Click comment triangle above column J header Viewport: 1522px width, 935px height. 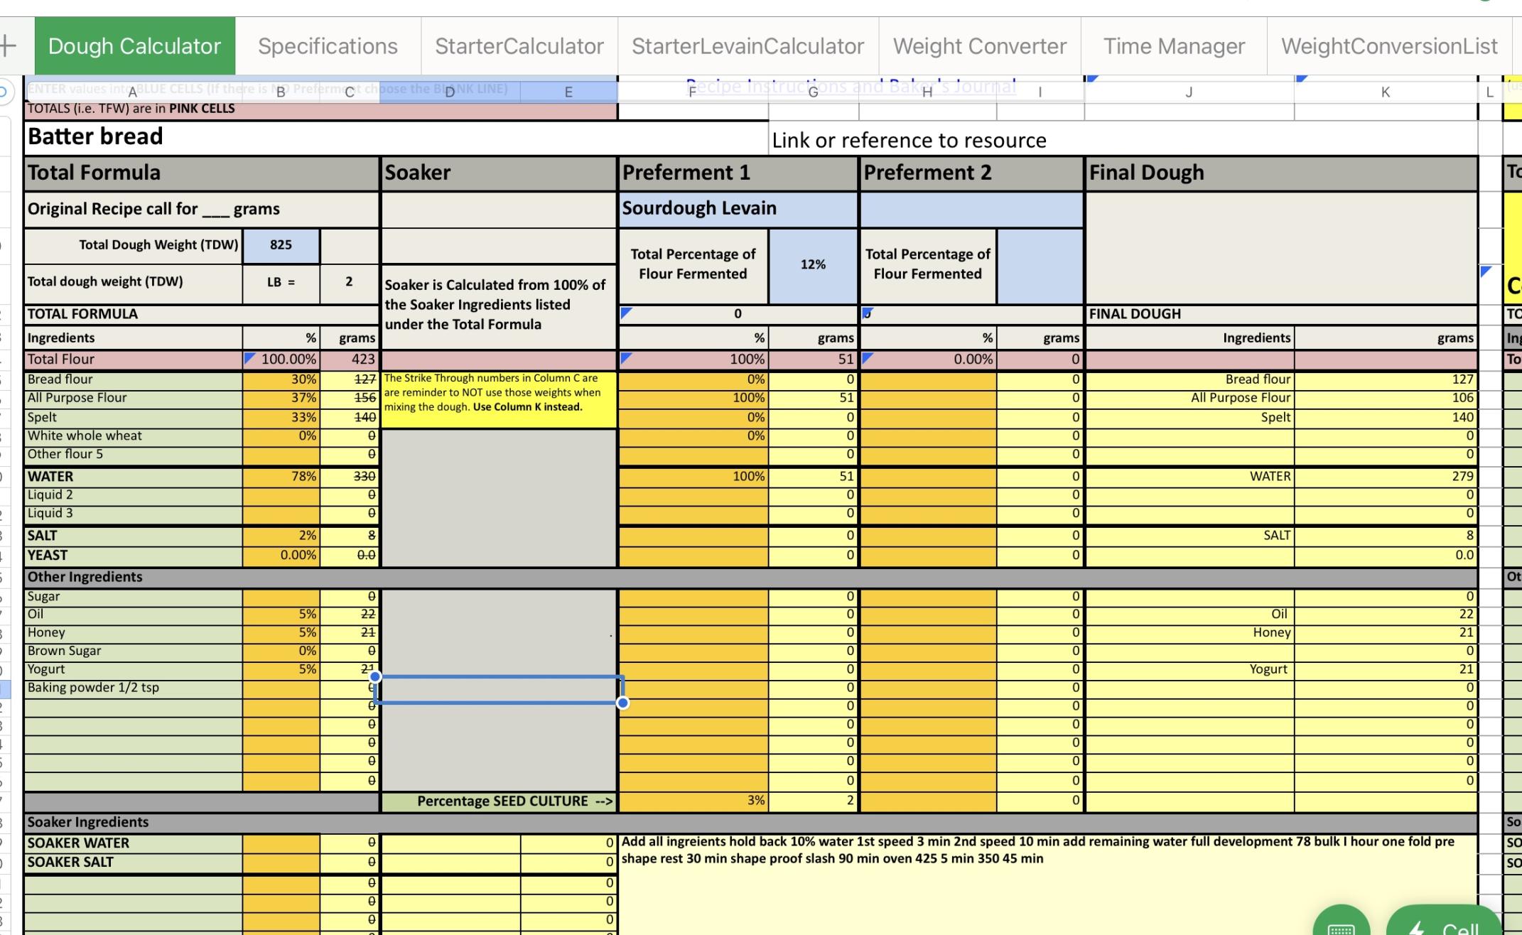1093,78
